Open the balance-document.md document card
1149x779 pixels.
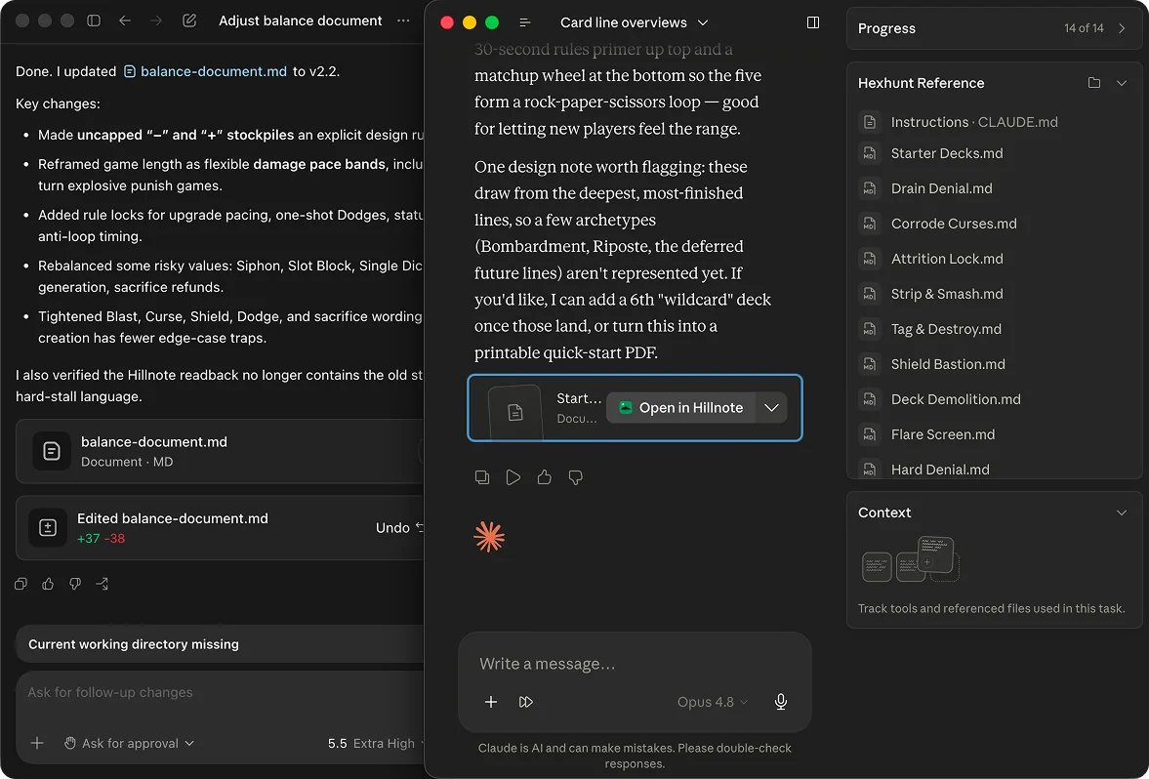click(x=220, y=451)
